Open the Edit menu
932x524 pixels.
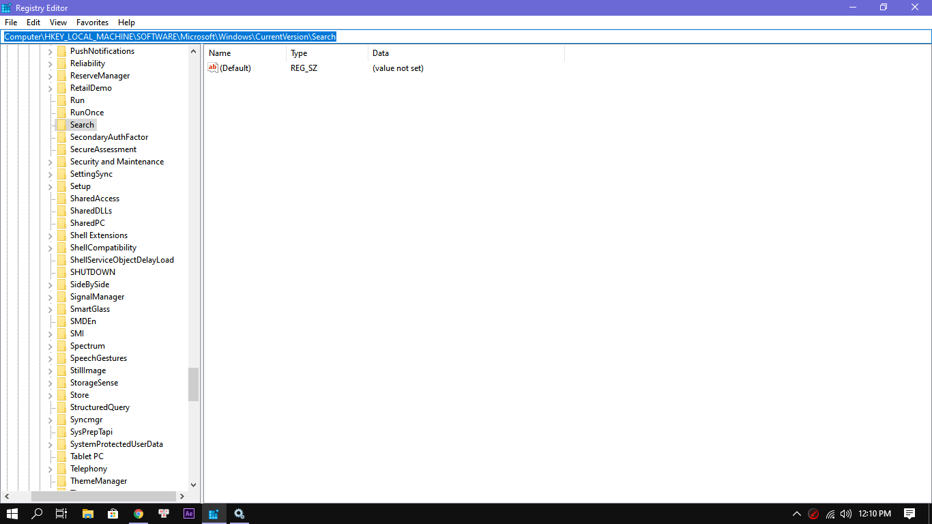pyautogui.click(x=33, y=23)
